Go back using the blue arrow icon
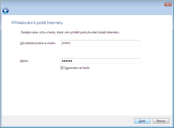Screen dimensions: 174x128 pos(6,11)
